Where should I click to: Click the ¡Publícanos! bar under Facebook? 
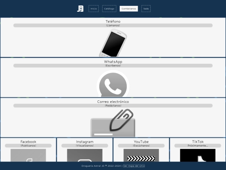pos(28,146)
